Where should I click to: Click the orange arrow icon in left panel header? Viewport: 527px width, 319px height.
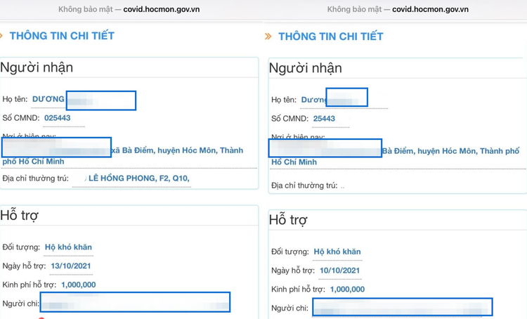(2, 35)
